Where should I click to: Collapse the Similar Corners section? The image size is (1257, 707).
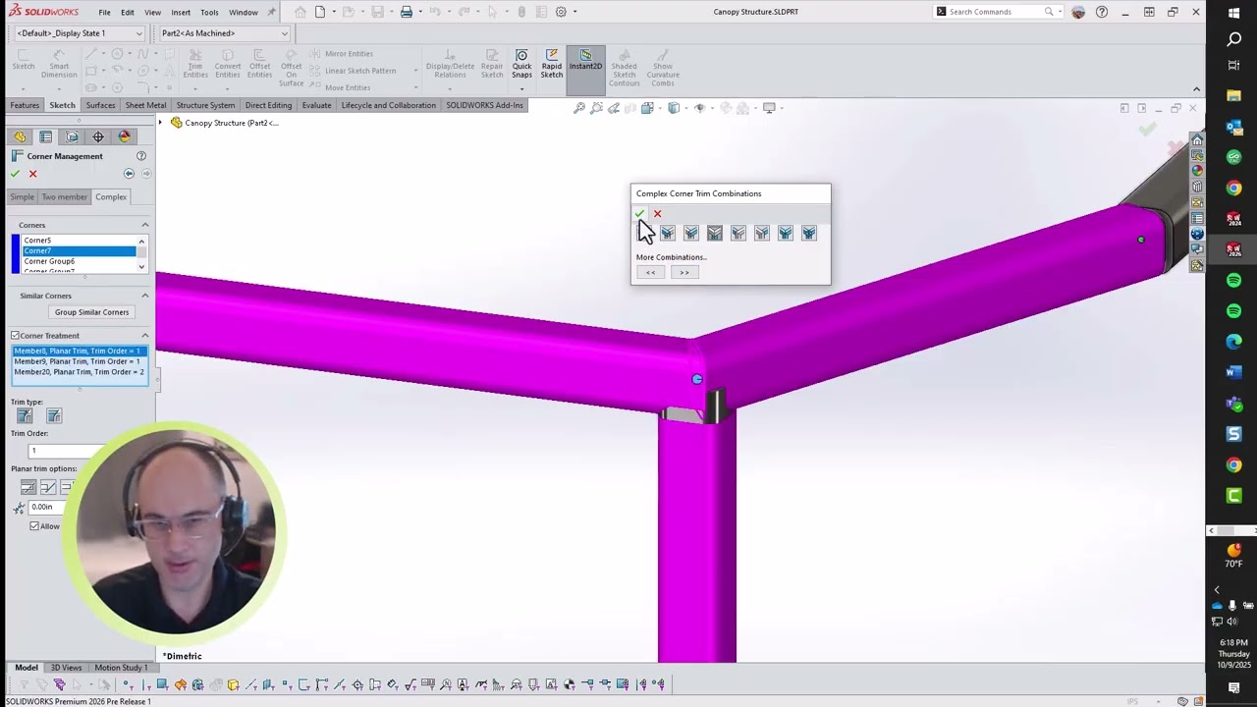coord(144,296)
